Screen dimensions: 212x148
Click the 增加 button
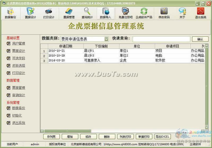(70, 137)
